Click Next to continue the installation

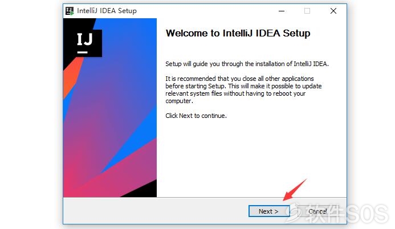click(269, 211)
